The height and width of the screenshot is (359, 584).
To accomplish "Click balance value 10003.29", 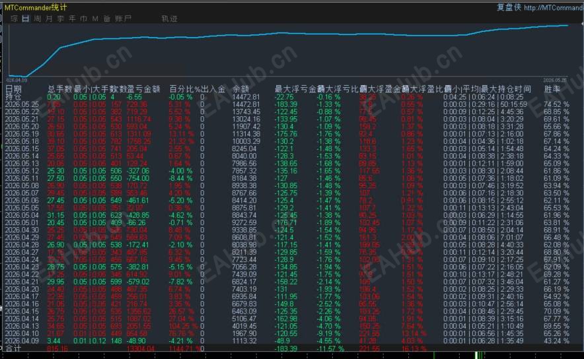I will [246, 141].
